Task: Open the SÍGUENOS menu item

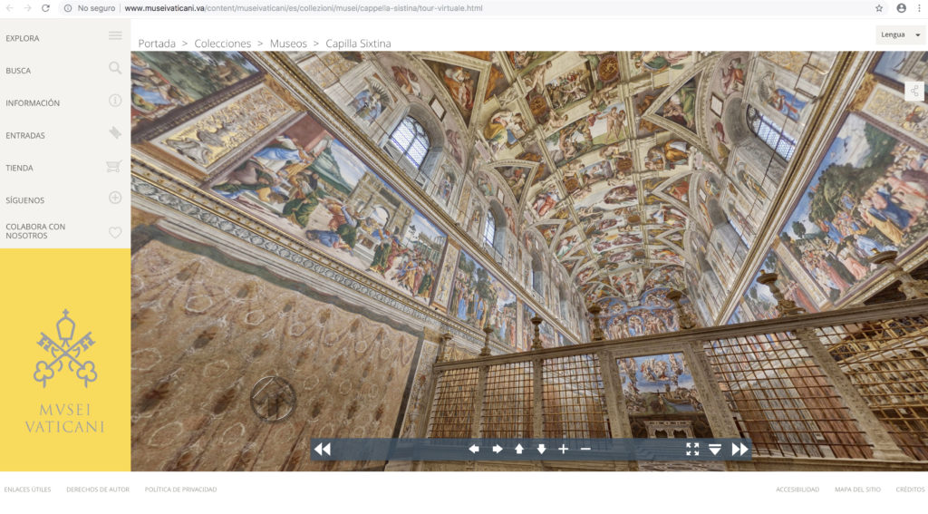Action: [x=24, y=200]
